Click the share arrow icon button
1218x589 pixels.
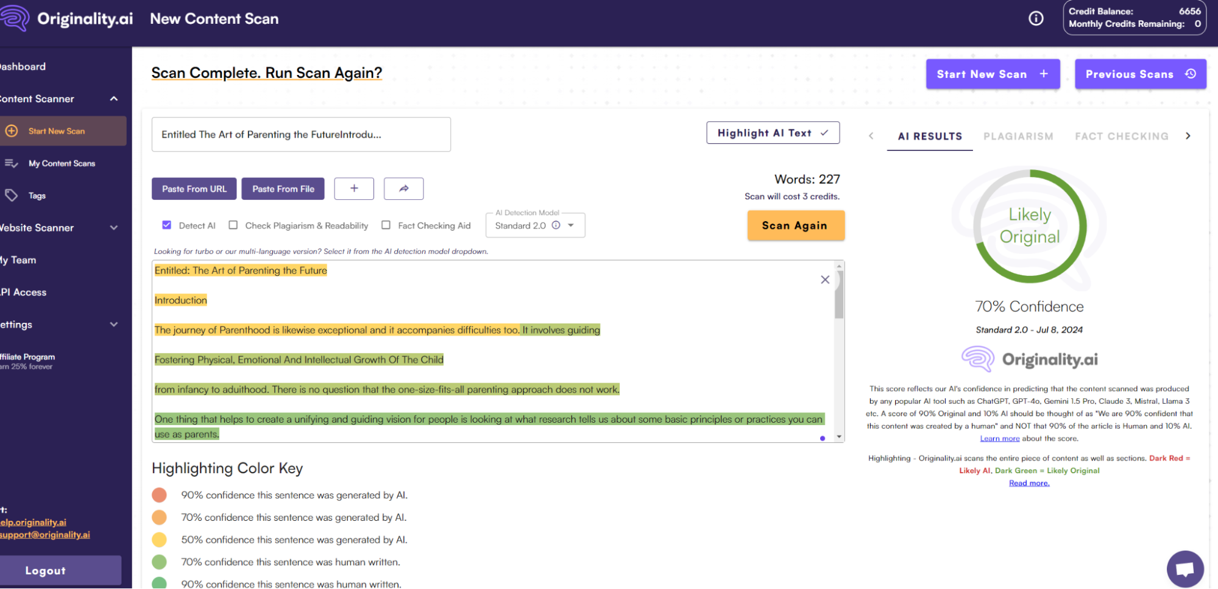click(x=403, y=189)
